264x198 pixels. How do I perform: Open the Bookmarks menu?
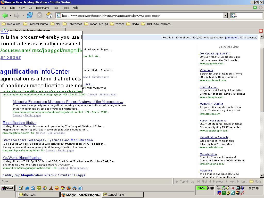coord(43,8)
